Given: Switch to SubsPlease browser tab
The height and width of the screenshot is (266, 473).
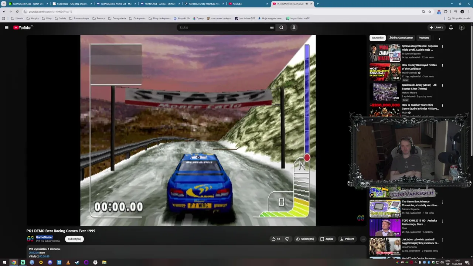Looking at the screenshot, I should pyautogui.click(x=72, y=4).
